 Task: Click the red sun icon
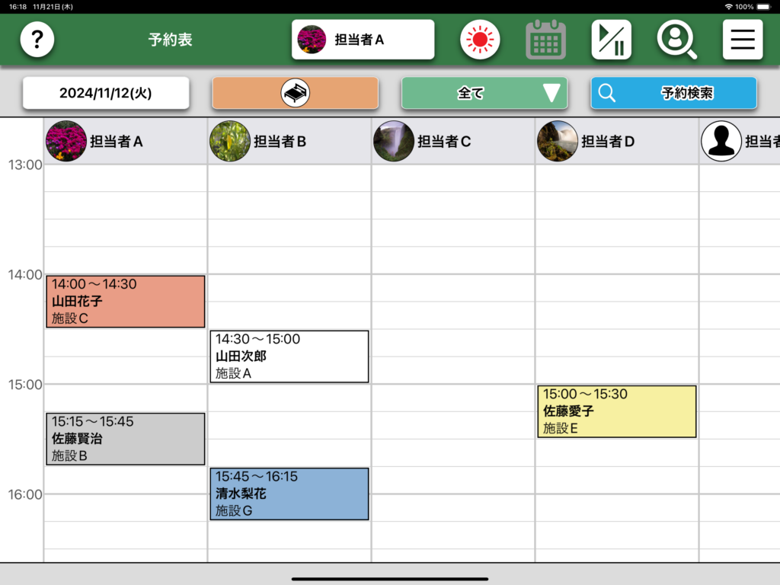click(x=480, y=40)
